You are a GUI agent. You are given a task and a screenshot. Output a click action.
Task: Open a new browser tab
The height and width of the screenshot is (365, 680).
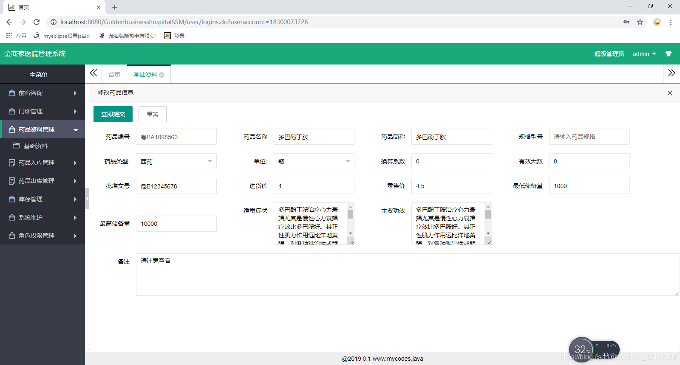(x=115, y=7)
